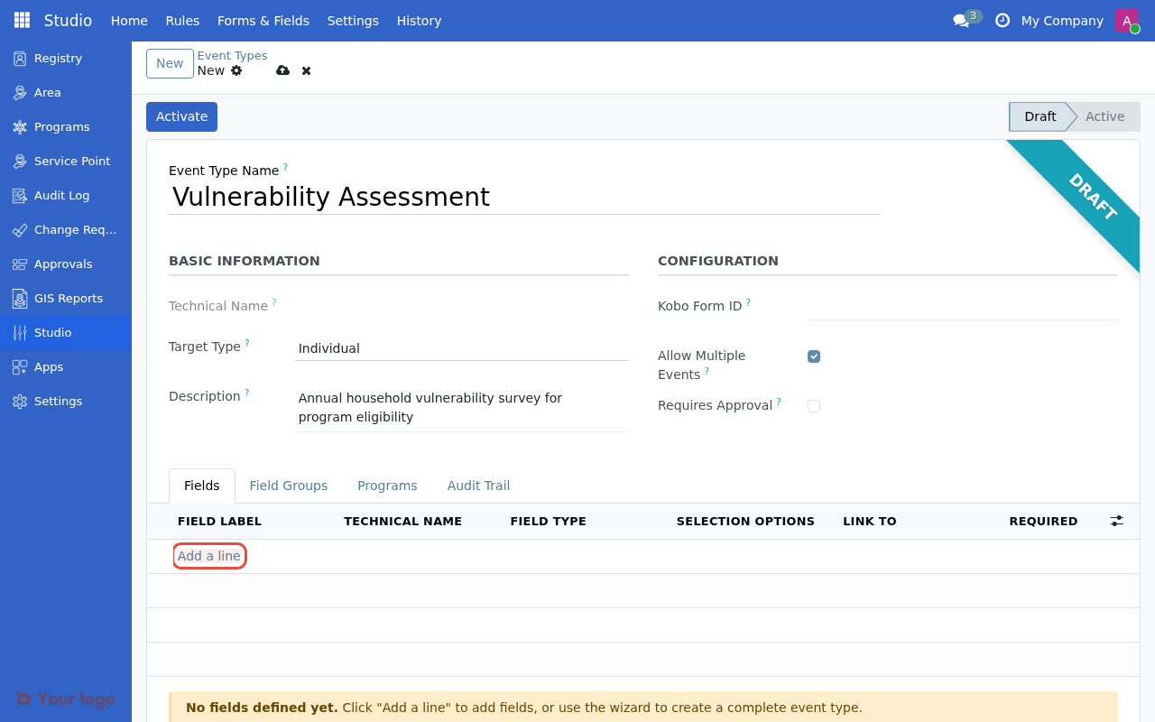Open the Event Types breadcrumb link
This screenshot has width=1155, height=722.
pos(232,55)
